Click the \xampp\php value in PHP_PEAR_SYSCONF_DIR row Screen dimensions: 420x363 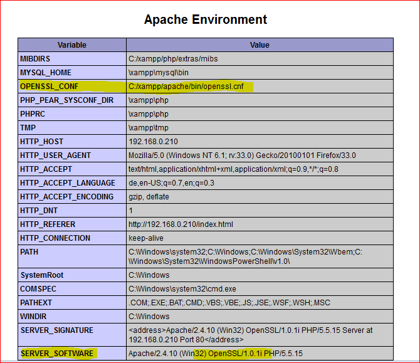click(149, 100)
